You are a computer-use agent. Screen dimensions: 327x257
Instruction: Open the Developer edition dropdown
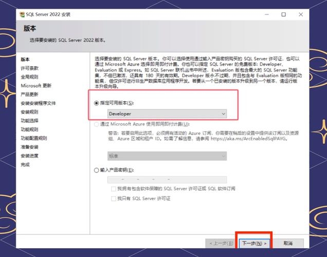click(x=167, y=114)
